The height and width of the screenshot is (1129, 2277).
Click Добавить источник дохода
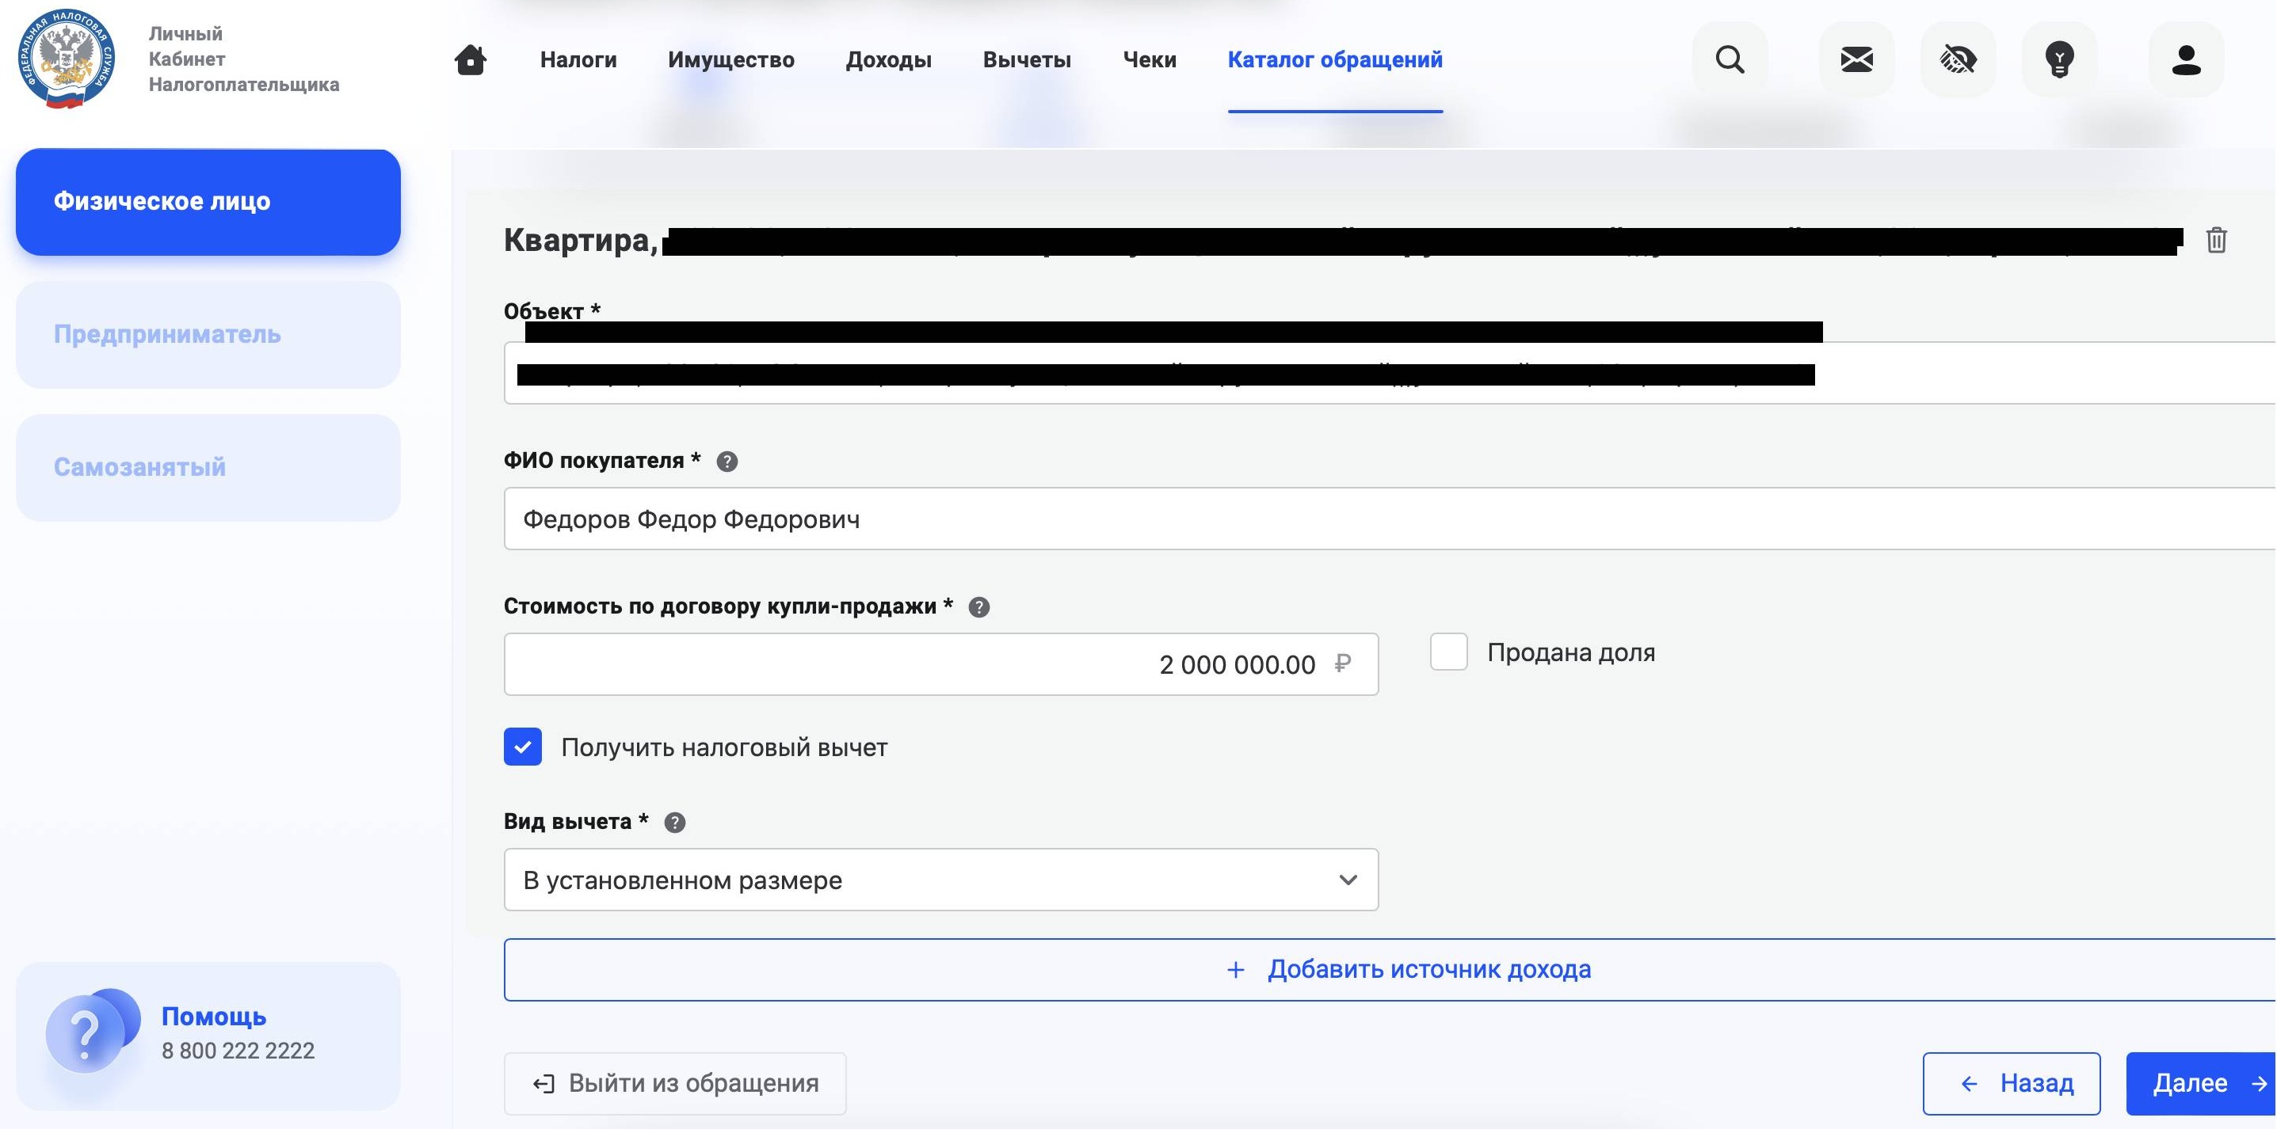[1408, 969]
